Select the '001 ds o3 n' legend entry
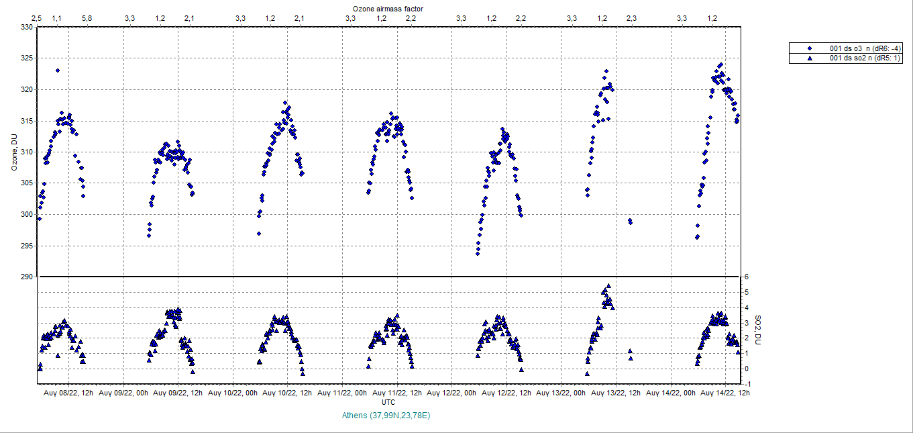913x433 pixels. click(865, 48)
